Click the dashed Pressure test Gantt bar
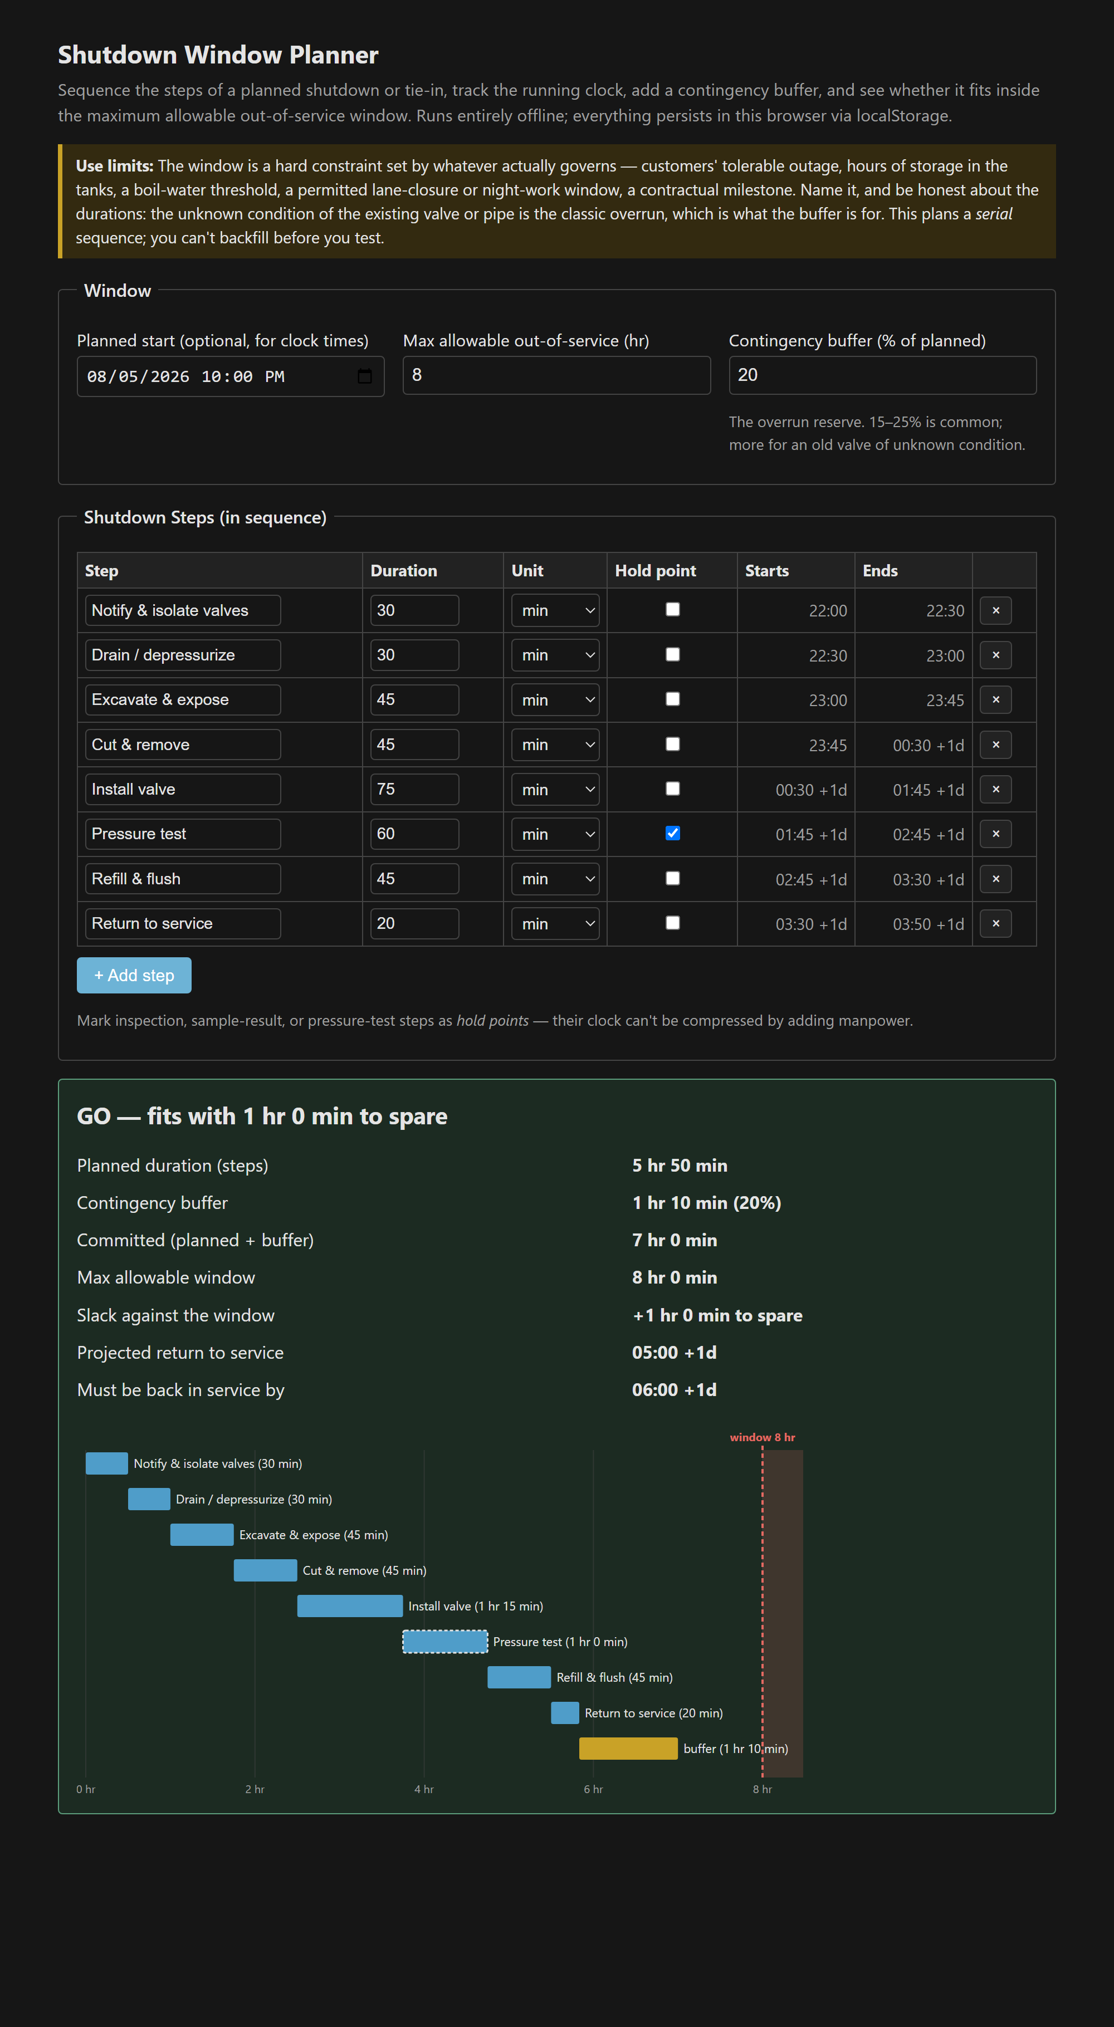The image size is (1114, 2027). pos(445,1642)
